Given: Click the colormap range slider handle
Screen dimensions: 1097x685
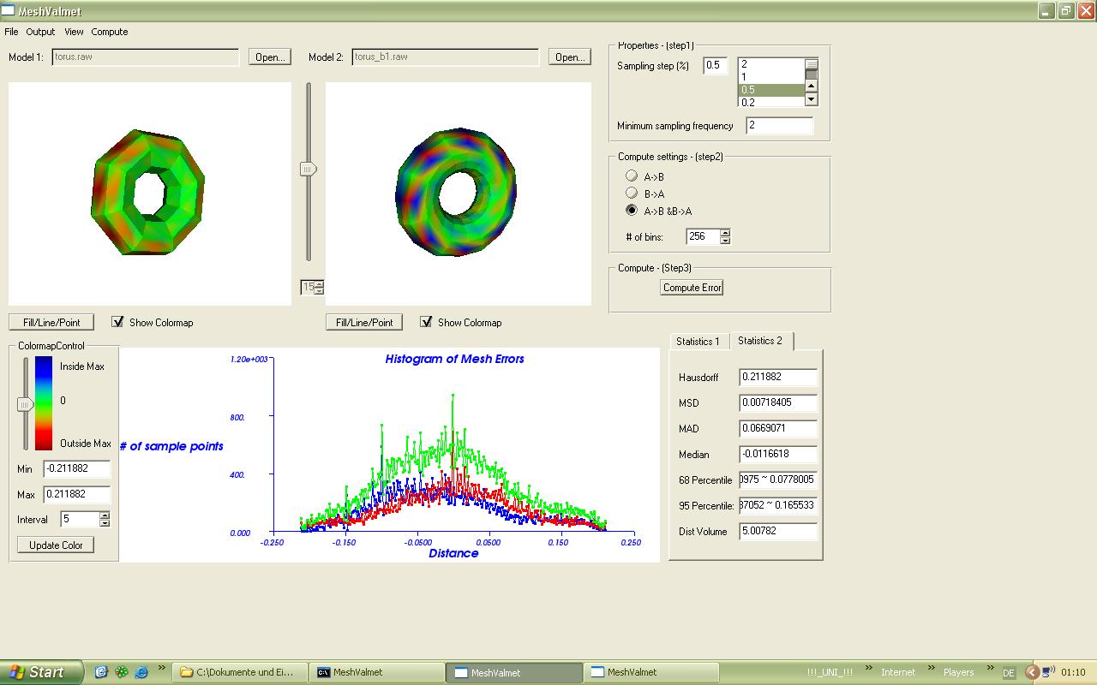Looking at the screenshot, I should point(25,404).
